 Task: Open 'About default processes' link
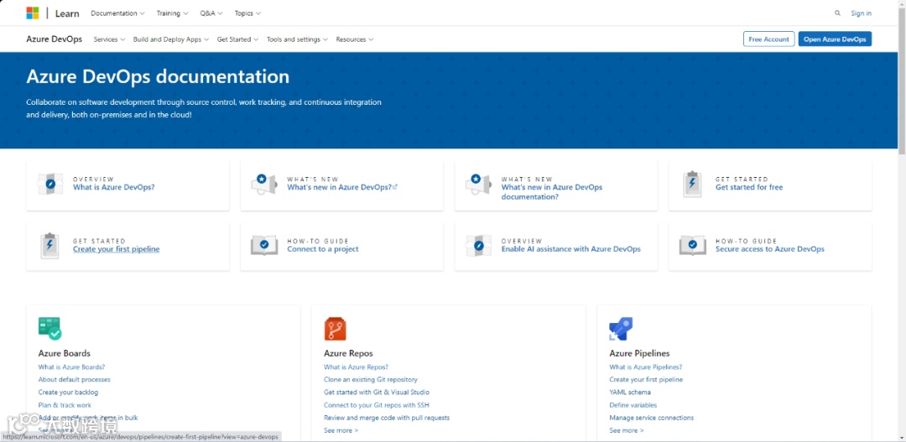[74, 380]
